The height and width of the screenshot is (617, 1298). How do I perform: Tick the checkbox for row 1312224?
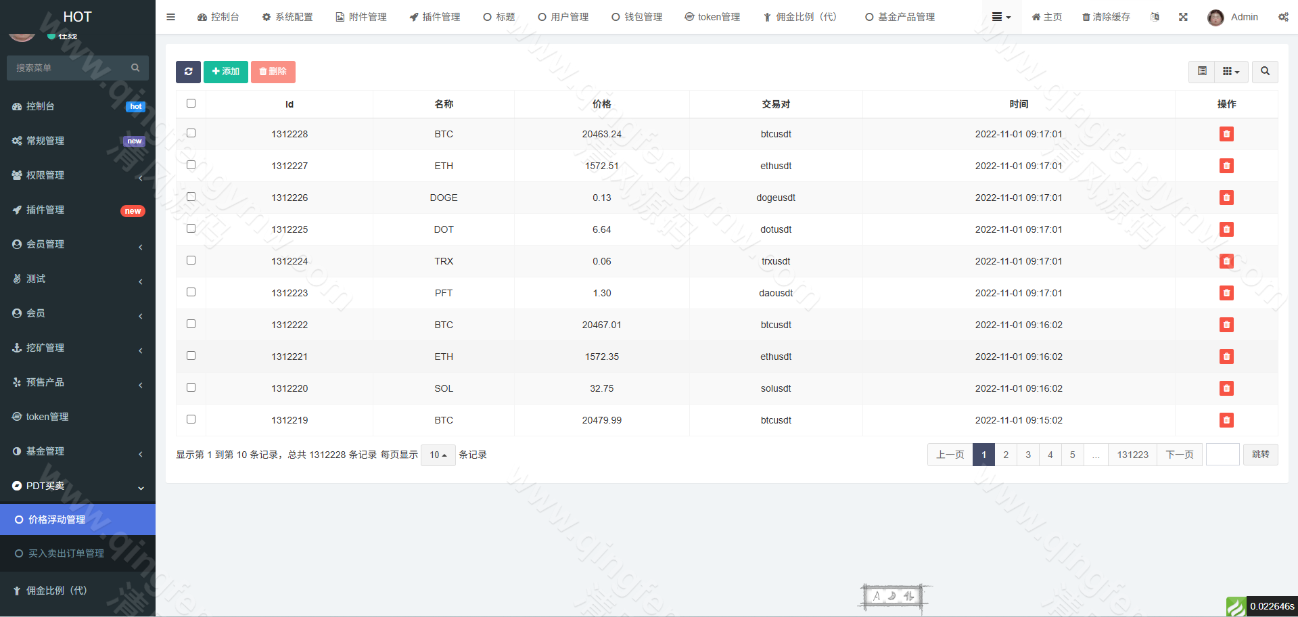(191, 260)
